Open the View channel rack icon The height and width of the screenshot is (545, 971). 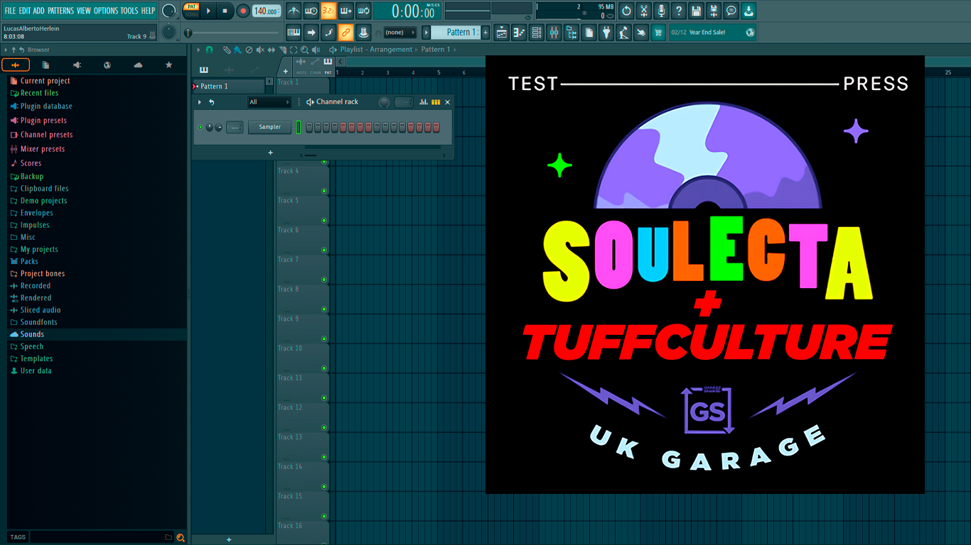[537, 32]
